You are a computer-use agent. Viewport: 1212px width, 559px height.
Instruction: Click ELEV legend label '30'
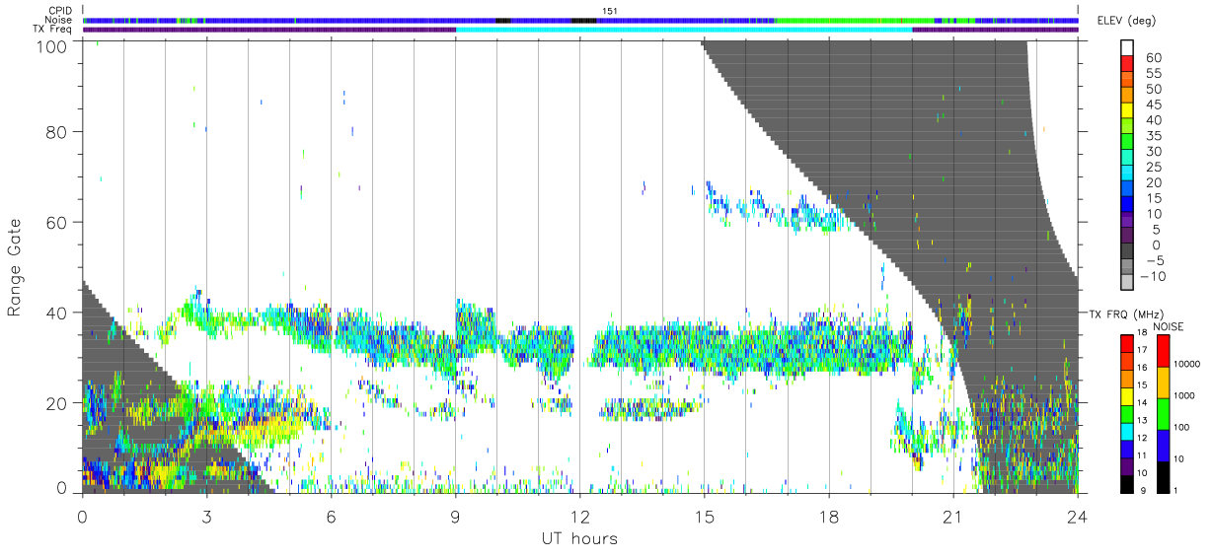tap(1154, 152)
